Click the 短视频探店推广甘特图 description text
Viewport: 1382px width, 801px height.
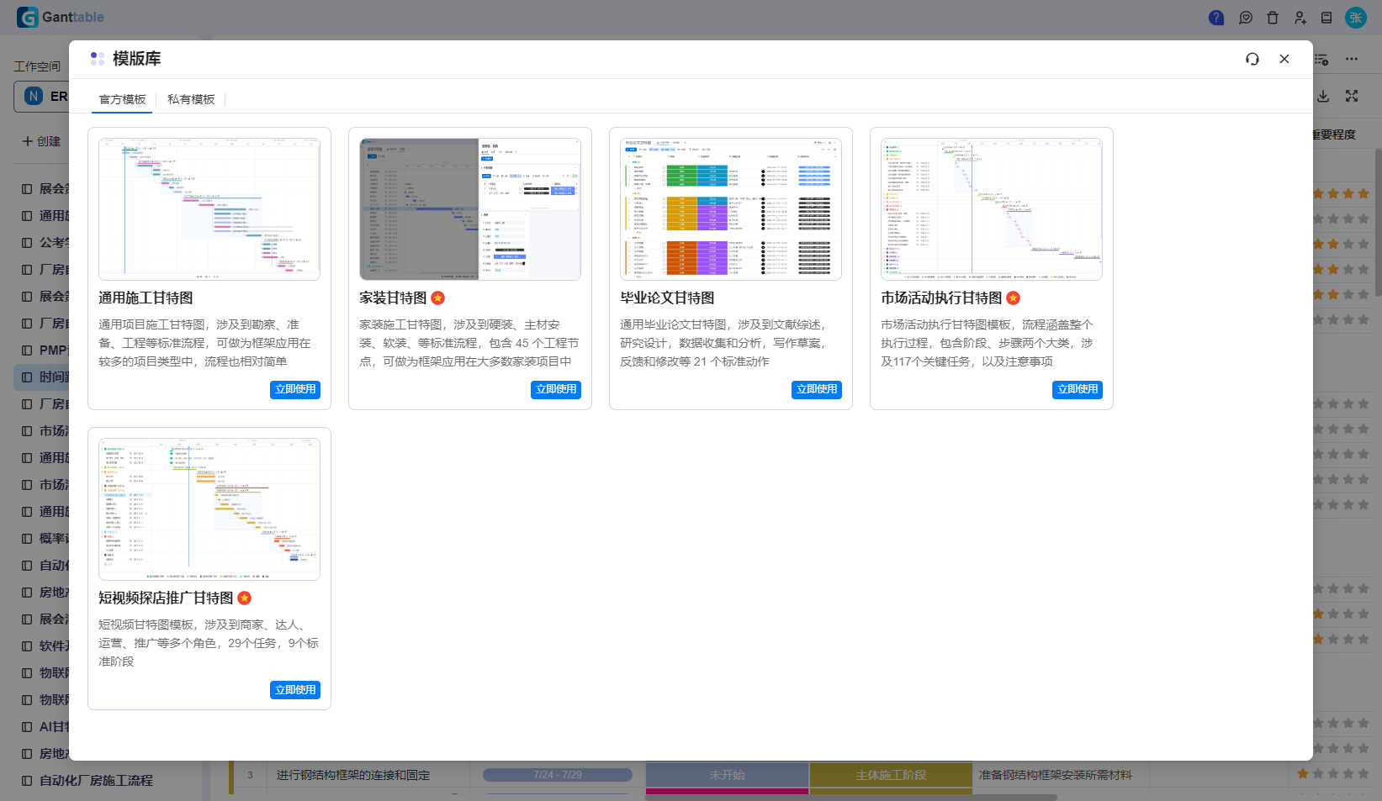[209, 643]
